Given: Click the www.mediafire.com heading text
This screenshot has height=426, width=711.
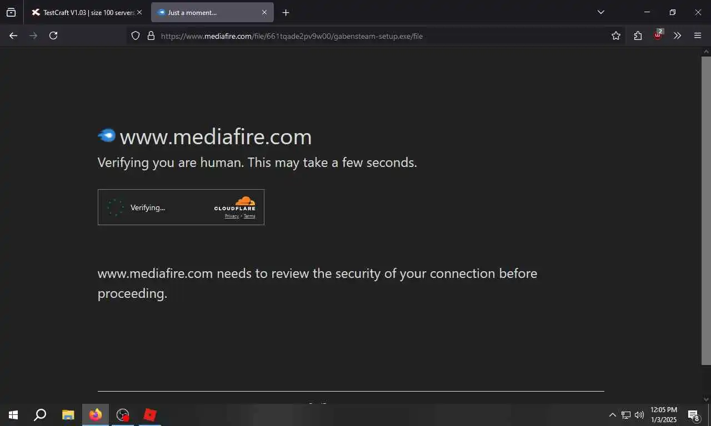Looking at the screenshot, I should click(216, 137).
